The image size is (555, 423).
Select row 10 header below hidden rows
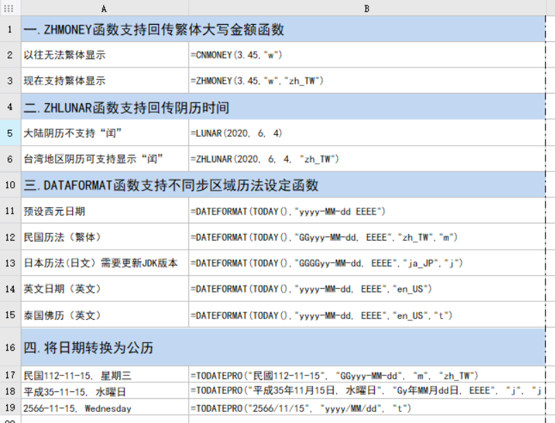(x=10, y=184)
